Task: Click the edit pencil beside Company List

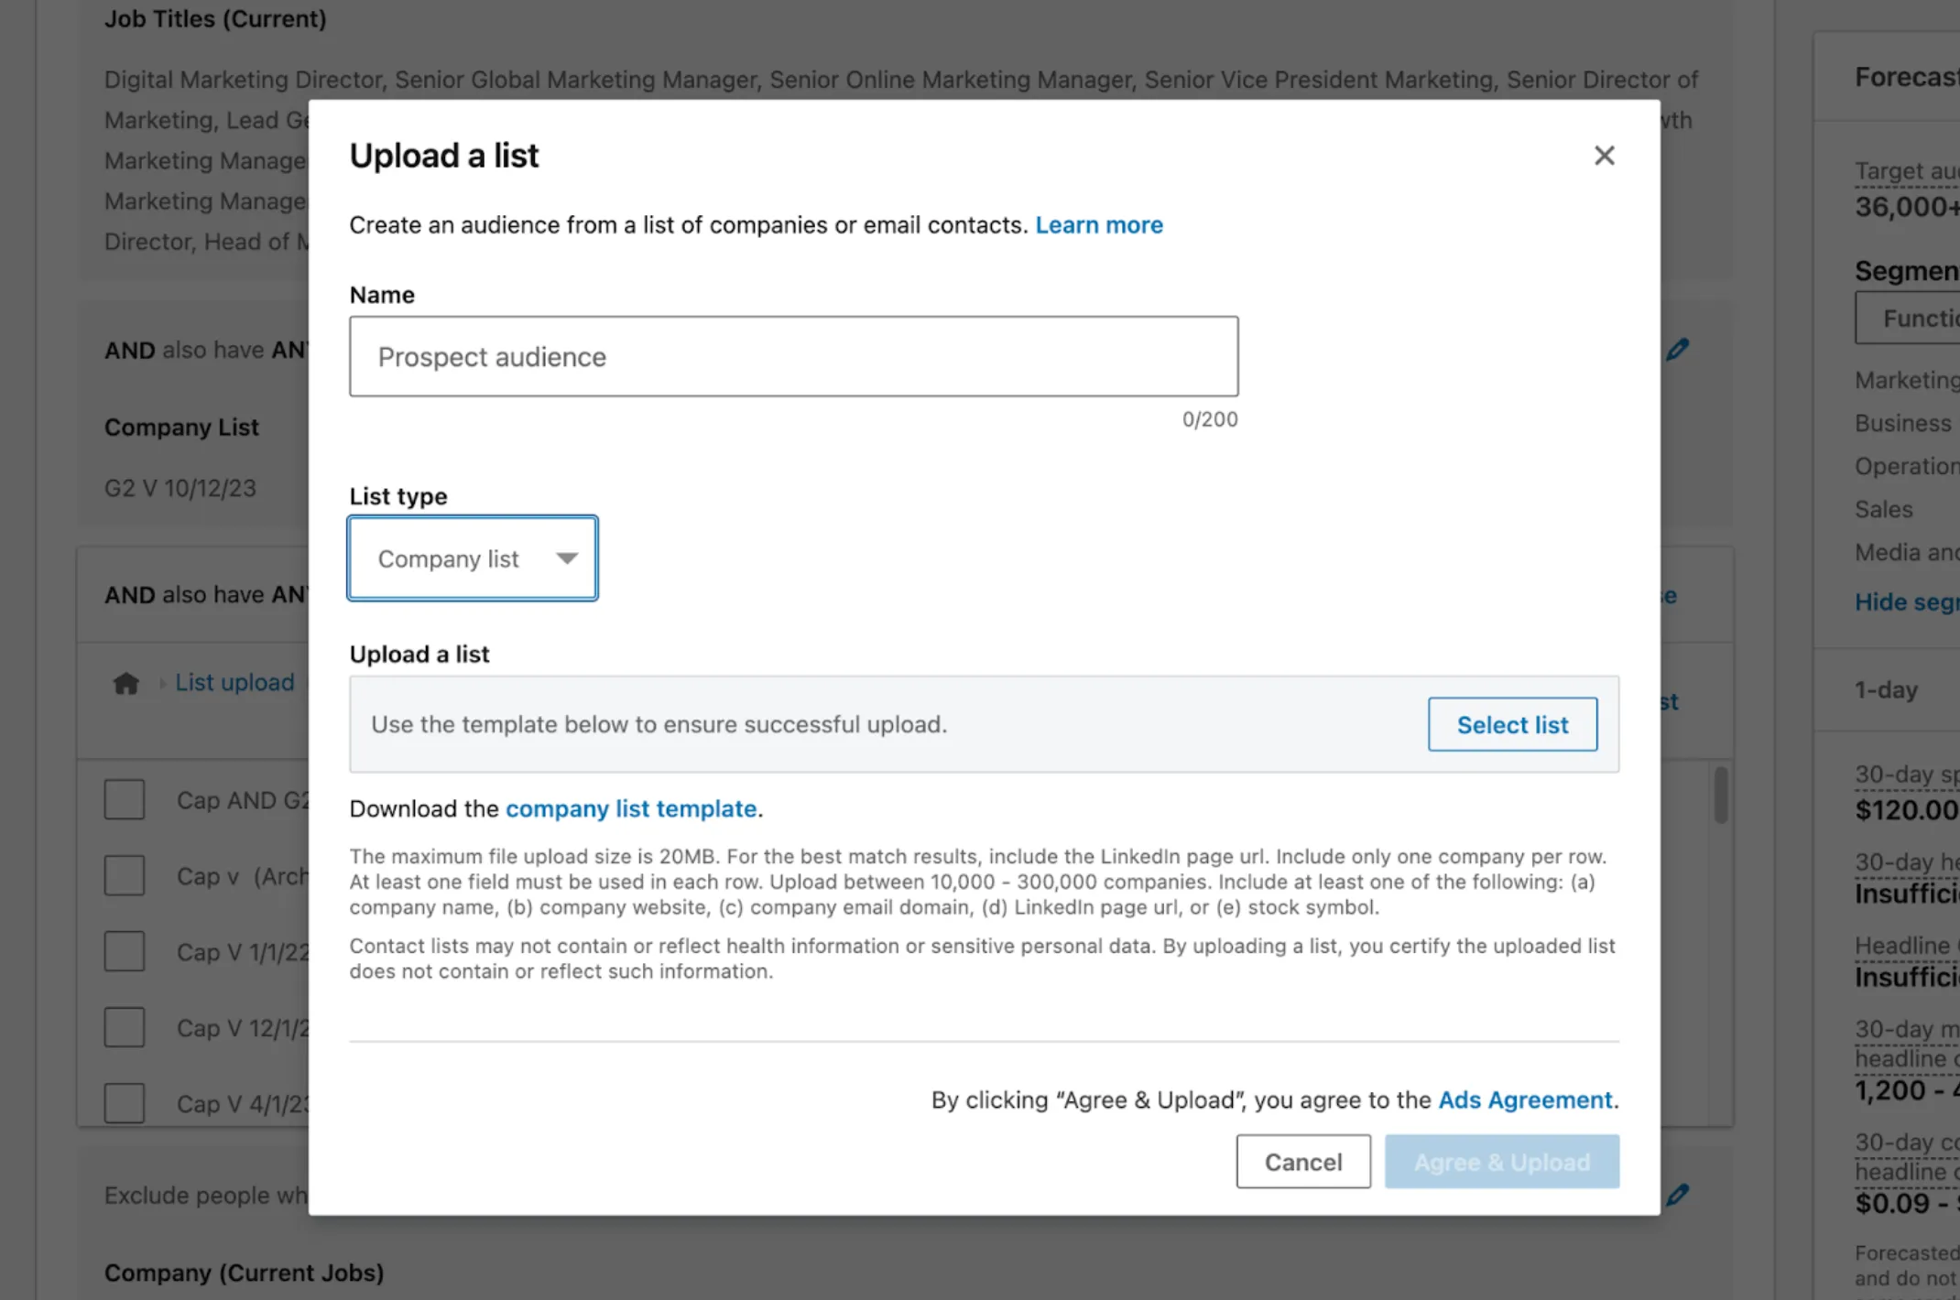Action: pyautogui.click(x=1678, y=350)
